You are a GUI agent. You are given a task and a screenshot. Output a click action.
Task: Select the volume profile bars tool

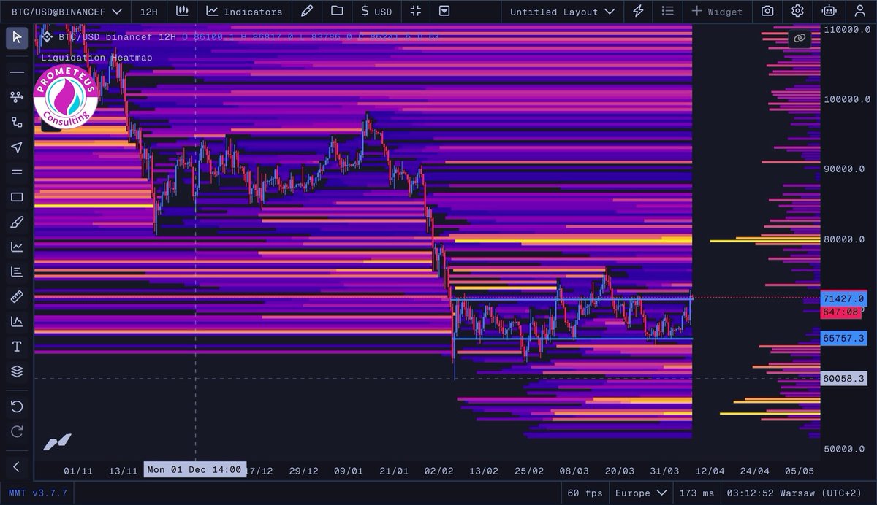pyautogui.click(x=17, y=271)
